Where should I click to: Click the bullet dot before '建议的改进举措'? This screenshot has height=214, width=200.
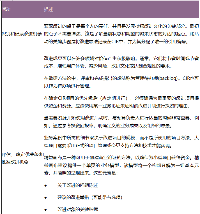pos(46,197)
